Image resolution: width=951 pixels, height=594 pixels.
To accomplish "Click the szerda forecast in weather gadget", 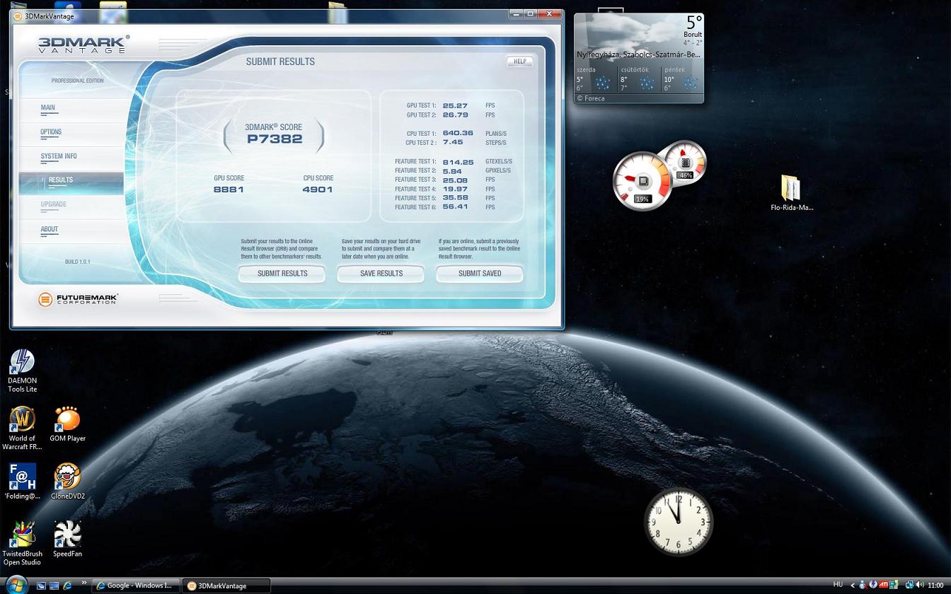I will pyautogui.click(x=594, y=79).
